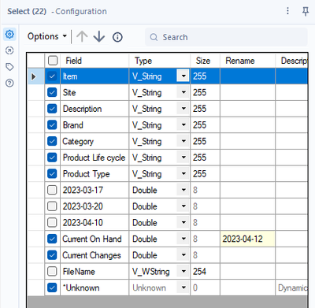This screenshot has height=308, width=315.
Task: Open Type dropdown for 2023-03-17 row
Action: pos(183,190)
